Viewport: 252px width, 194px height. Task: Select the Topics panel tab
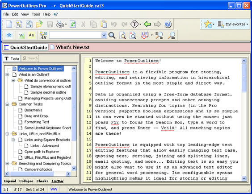(12, 58)
